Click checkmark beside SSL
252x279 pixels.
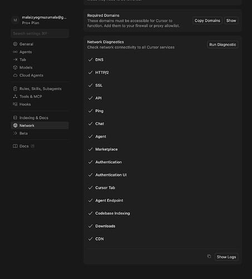tap(90, 85)
